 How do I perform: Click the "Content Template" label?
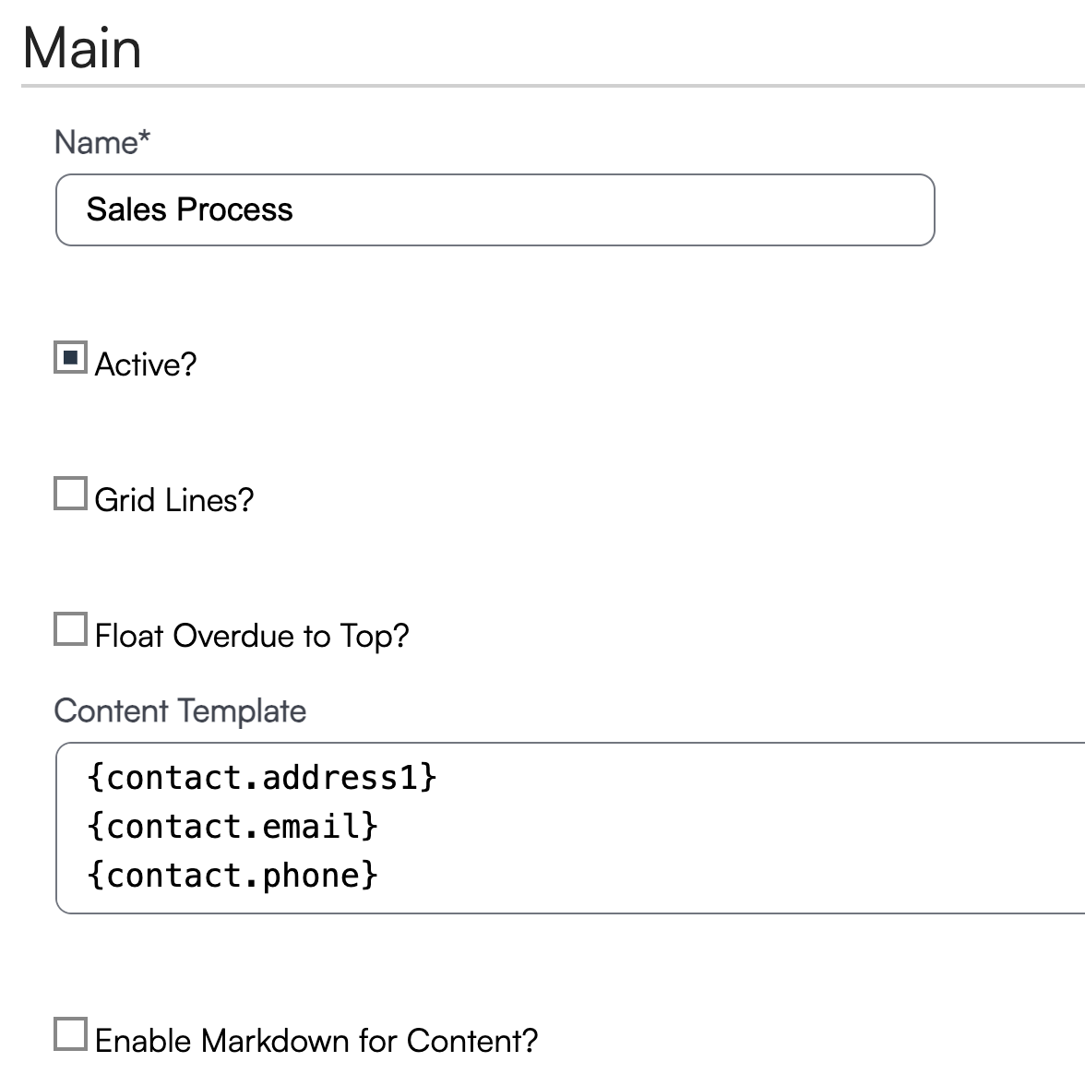point(180,710)
